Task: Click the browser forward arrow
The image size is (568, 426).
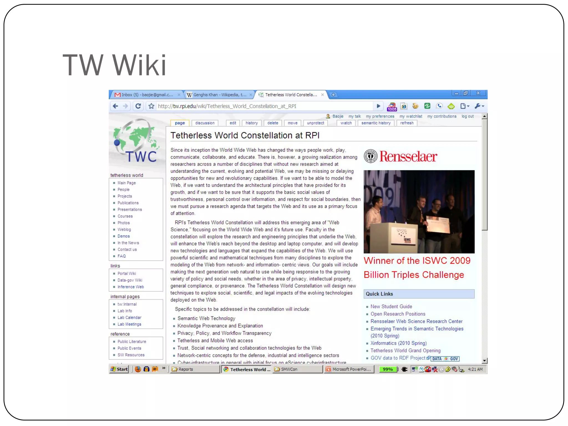Action: click(125, 106)
